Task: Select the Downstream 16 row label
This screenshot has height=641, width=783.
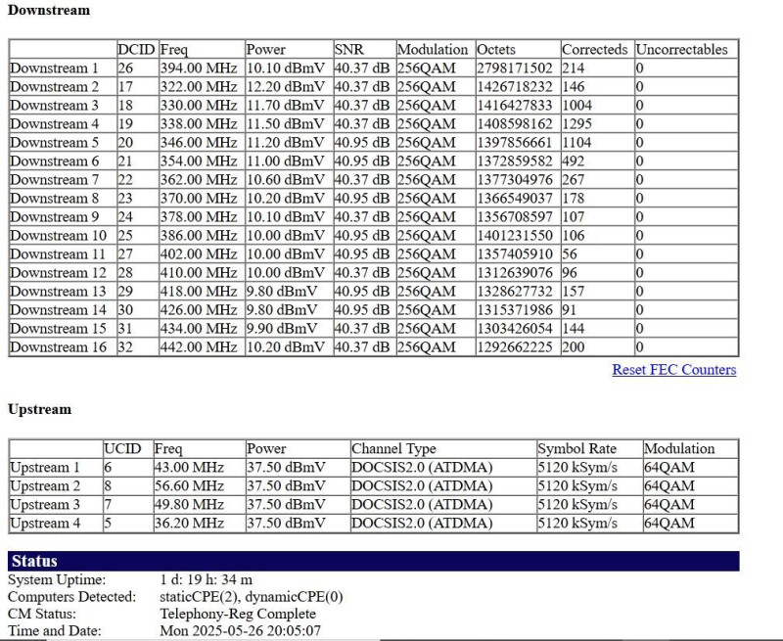Action: tap(58, 347)
